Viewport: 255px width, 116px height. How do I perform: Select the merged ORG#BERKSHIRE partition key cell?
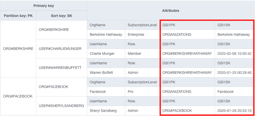pos(18,49)
